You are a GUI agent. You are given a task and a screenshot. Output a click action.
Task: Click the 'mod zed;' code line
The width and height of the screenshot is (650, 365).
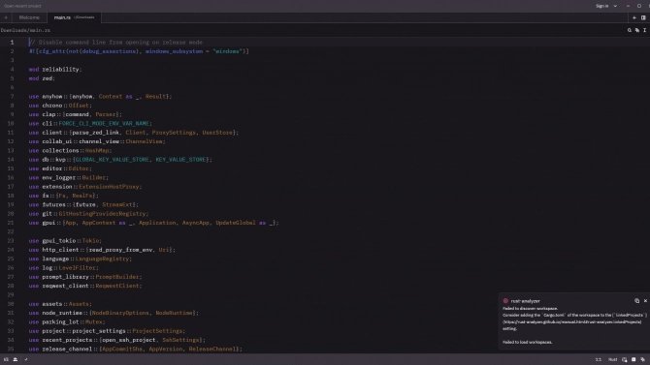pyautogui.click(x=42, y=78)
